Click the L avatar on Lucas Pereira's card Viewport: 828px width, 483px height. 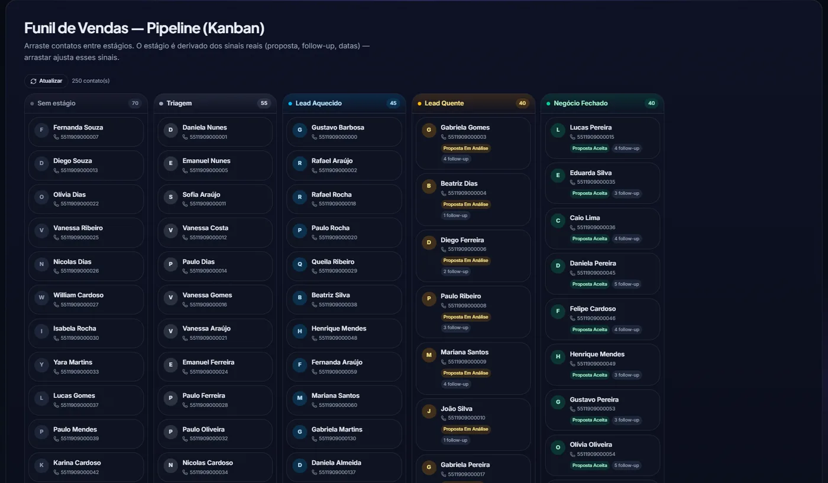click(x=558, y=130)
